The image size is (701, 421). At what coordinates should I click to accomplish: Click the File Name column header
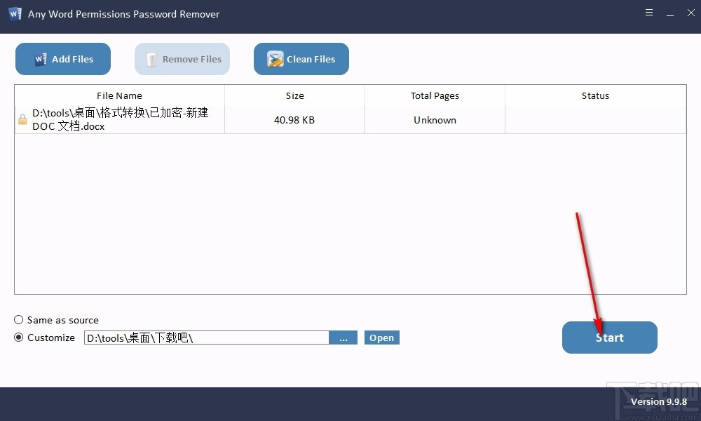pos(119,95)
